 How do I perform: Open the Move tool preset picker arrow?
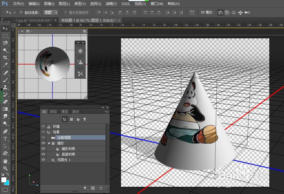pos(14,13)
